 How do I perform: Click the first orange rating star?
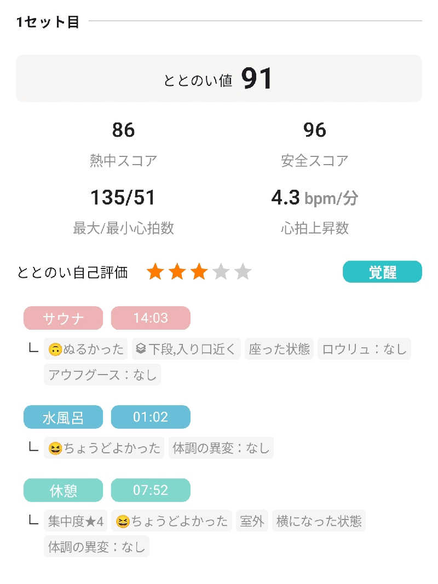pos(155,272)
